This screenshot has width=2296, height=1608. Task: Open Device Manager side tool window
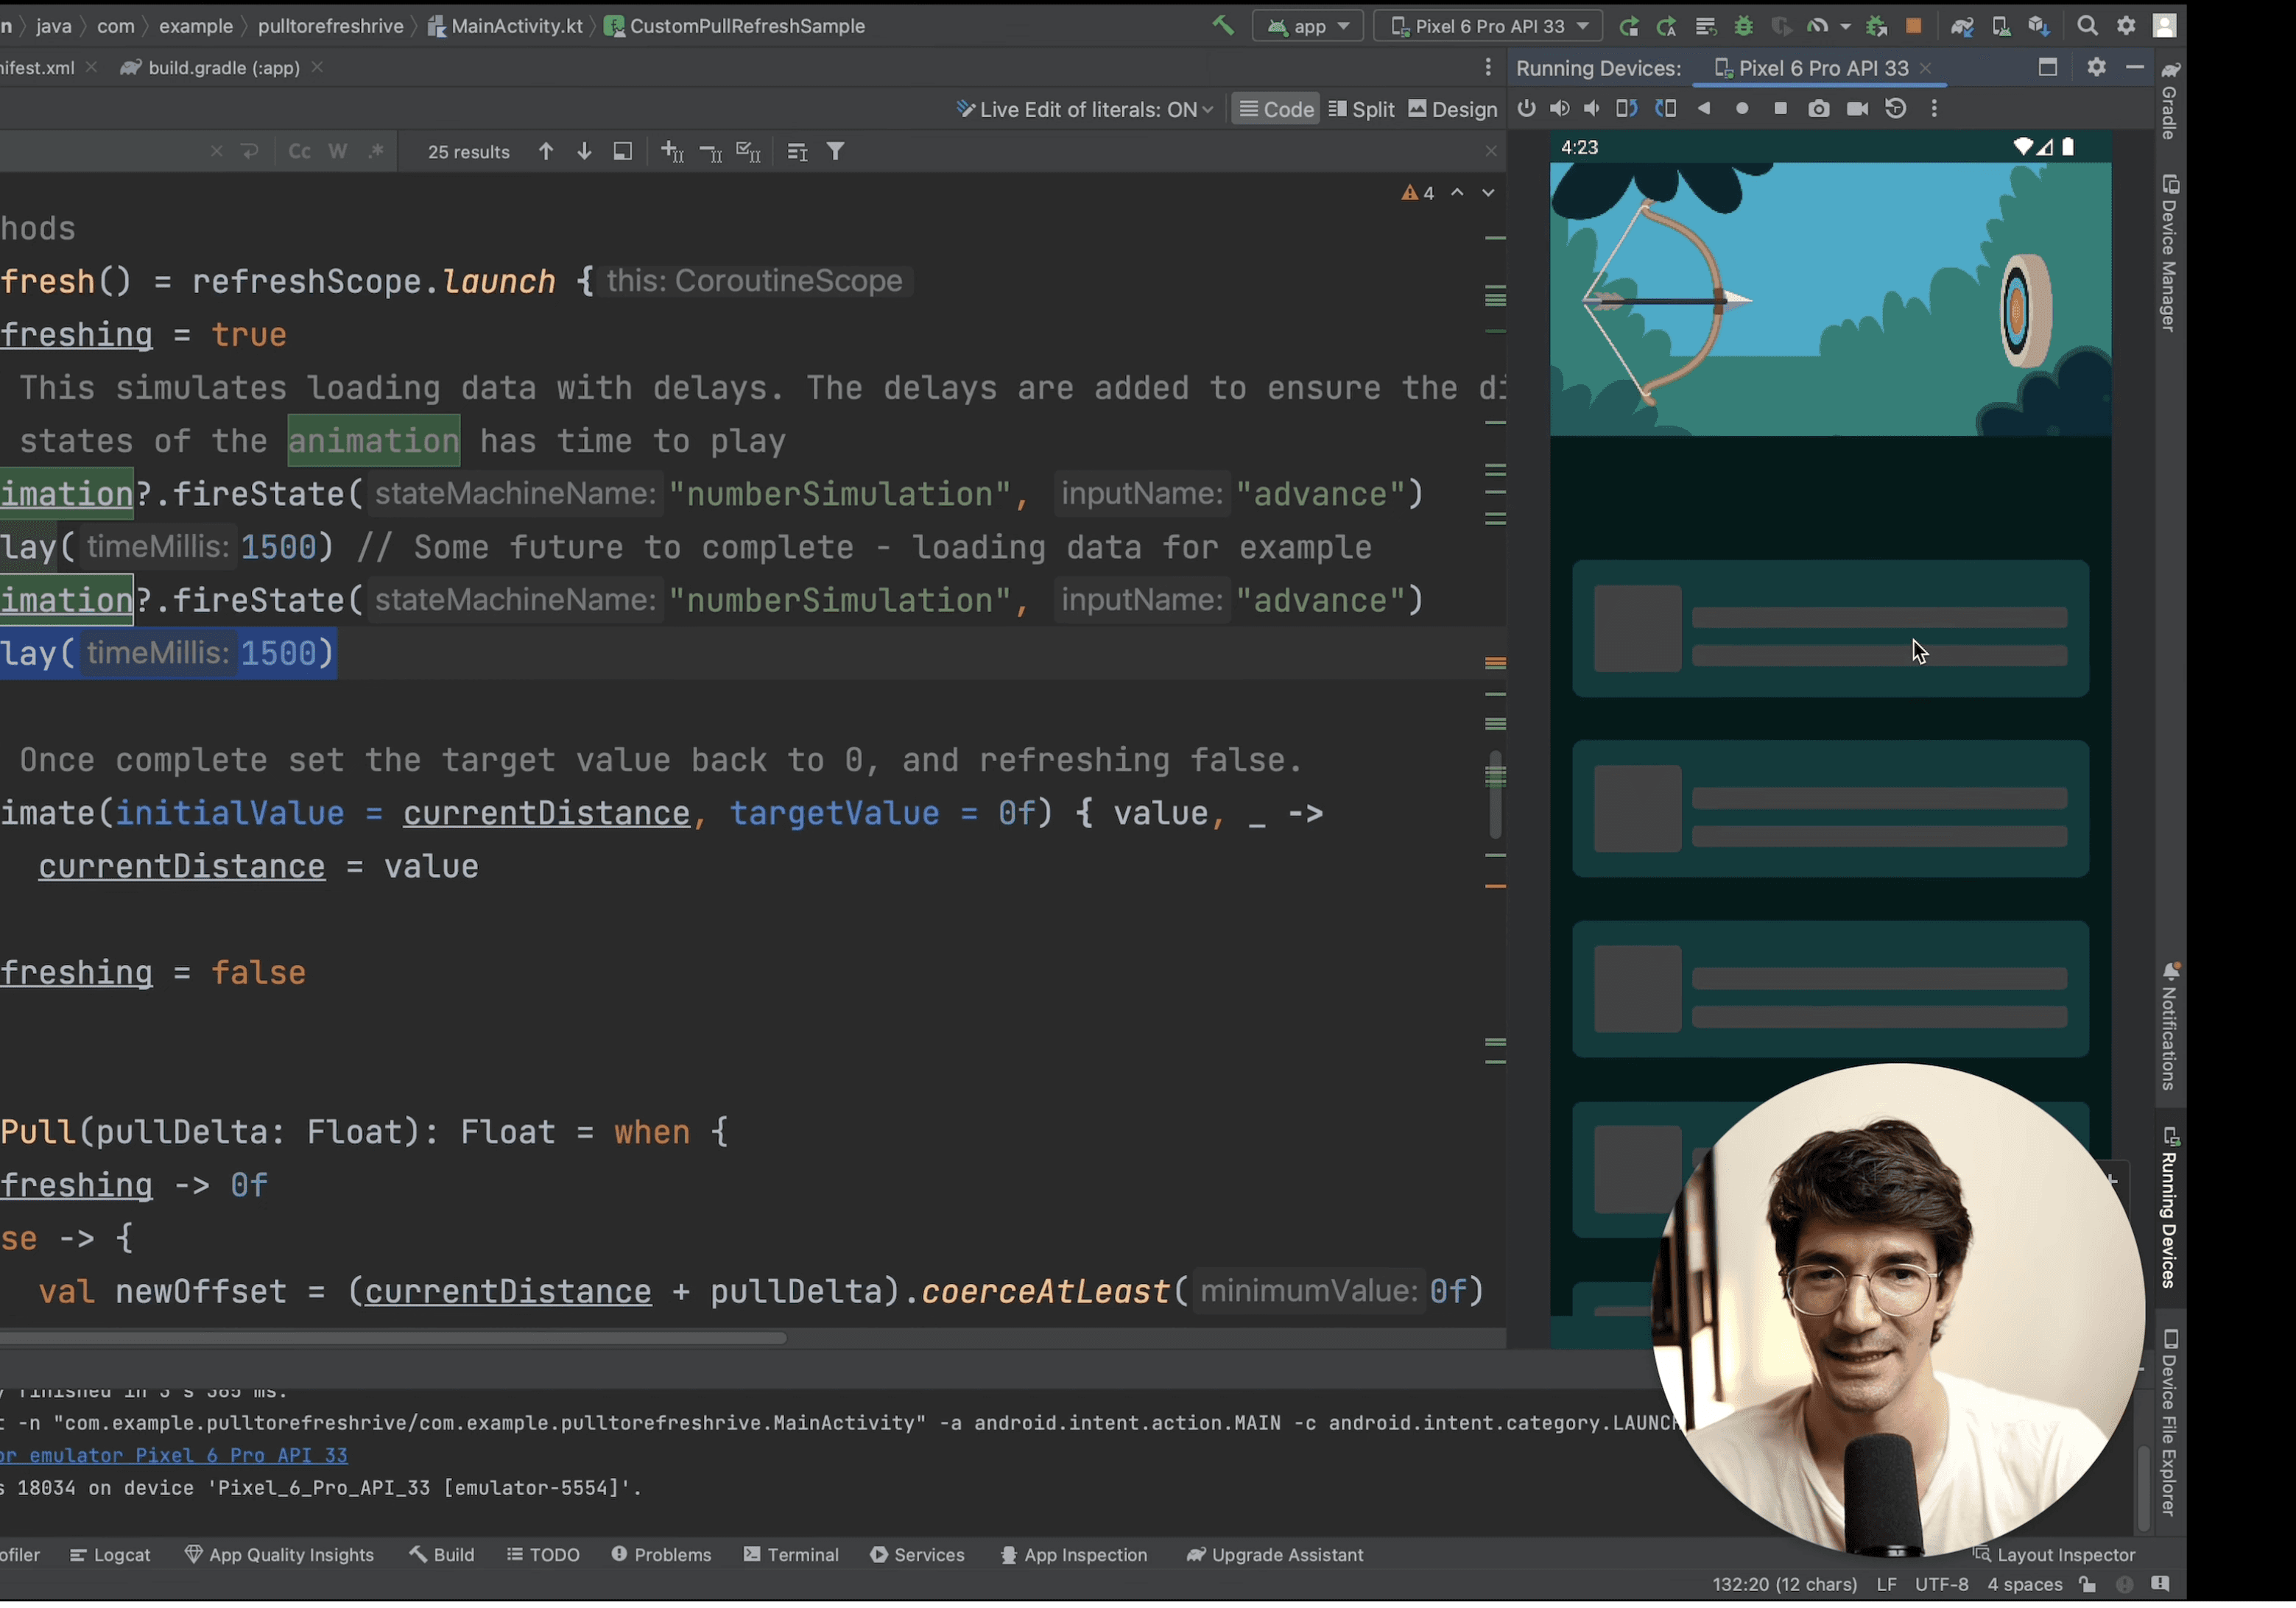coord(2170,253)
